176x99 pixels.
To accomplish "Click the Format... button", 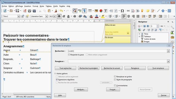I will 113,89.
